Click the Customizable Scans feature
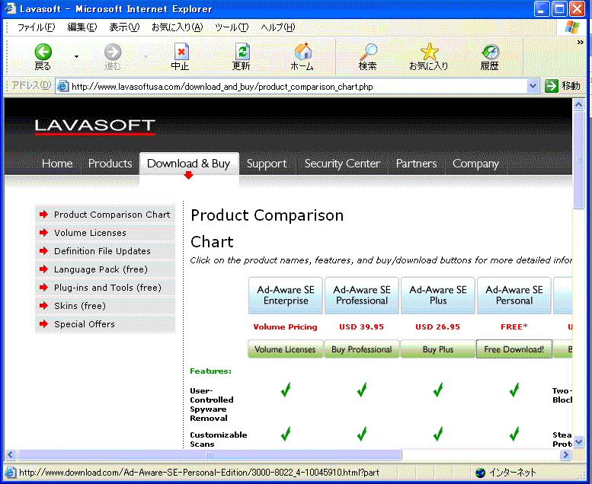 coord(219,440)
